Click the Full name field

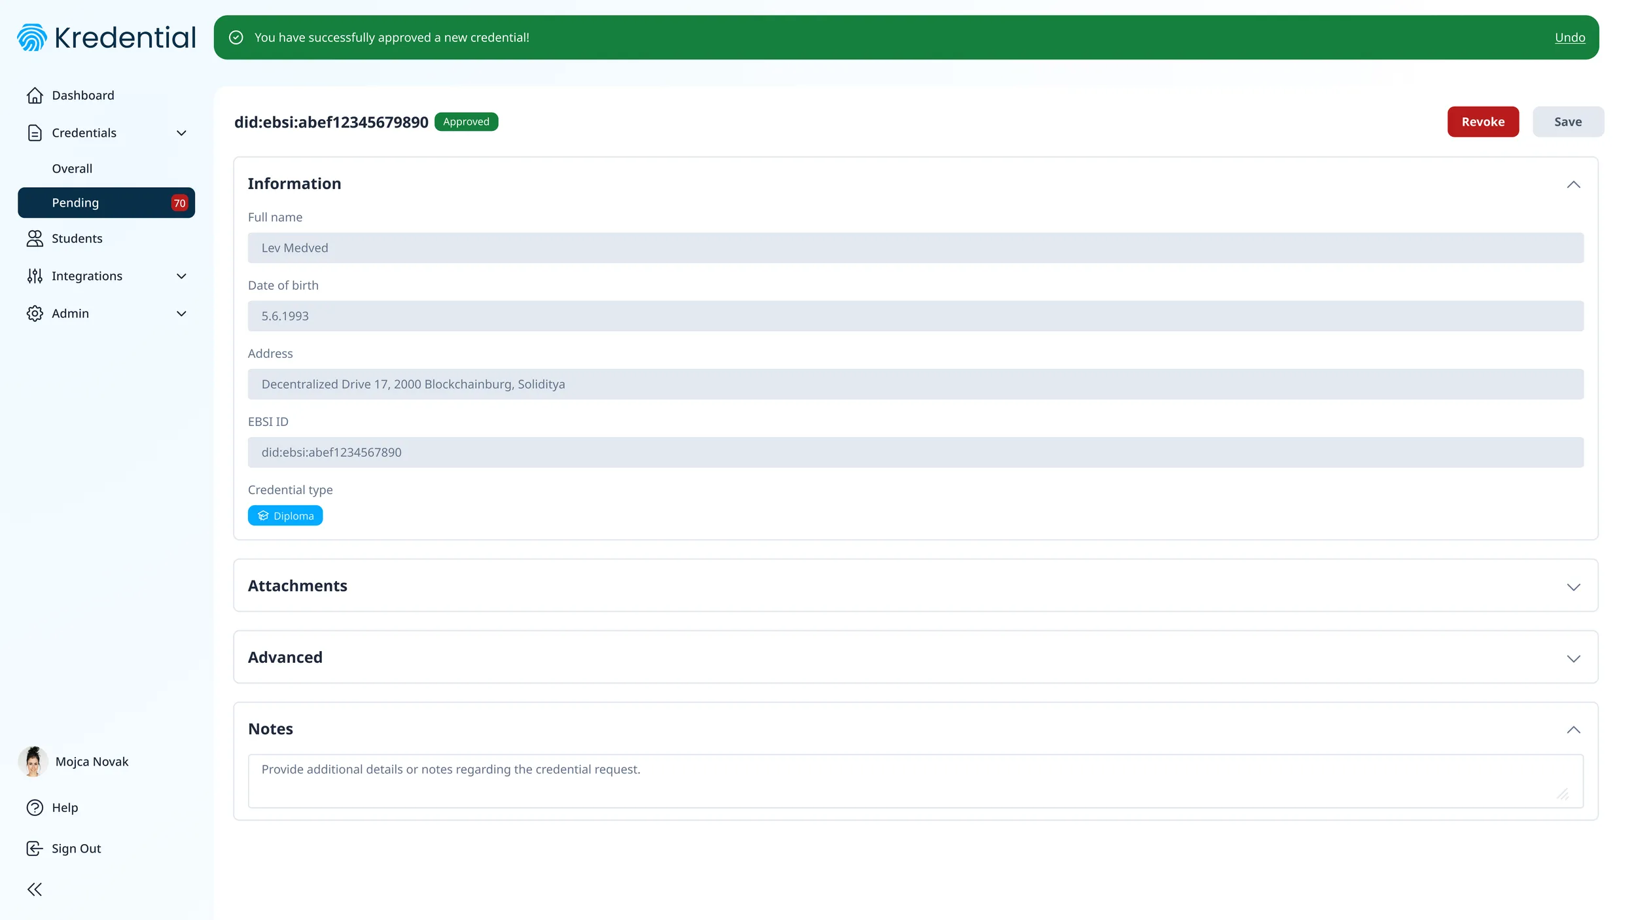pyautogui.click(x=916, y=248)
